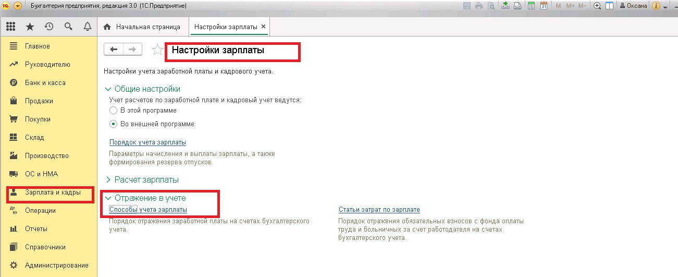Open the Главное section
This screenshot has width=678, height=277.
48,46
